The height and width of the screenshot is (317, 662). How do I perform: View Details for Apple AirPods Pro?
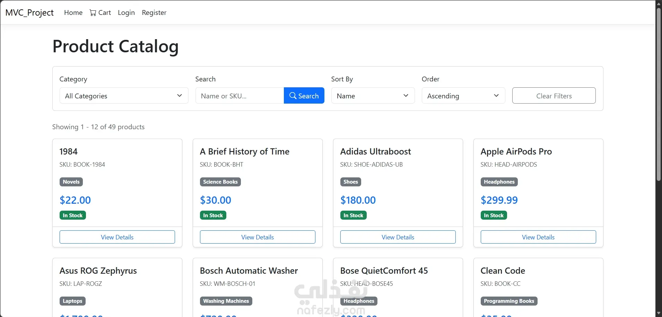pyautogui.click(x=538, y=237)
